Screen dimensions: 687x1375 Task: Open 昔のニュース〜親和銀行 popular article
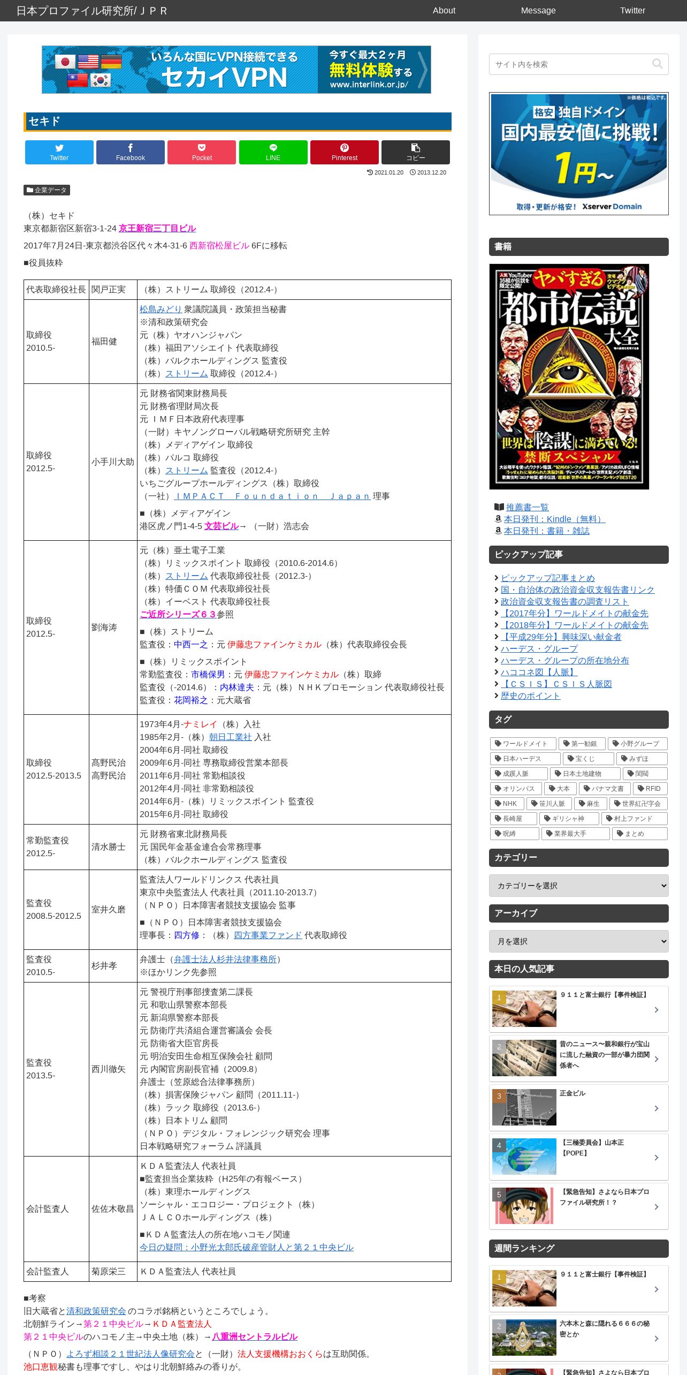pyautogui.click(x=579, y=1059)
